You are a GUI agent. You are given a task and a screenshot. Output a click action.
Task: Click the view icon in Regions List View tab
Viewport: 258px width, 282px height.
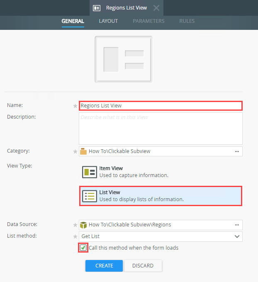coord(97,8)
